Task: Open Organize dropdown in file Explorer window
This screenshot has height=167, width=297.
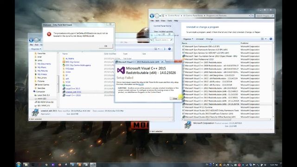Action: click(x=36, y=49)
